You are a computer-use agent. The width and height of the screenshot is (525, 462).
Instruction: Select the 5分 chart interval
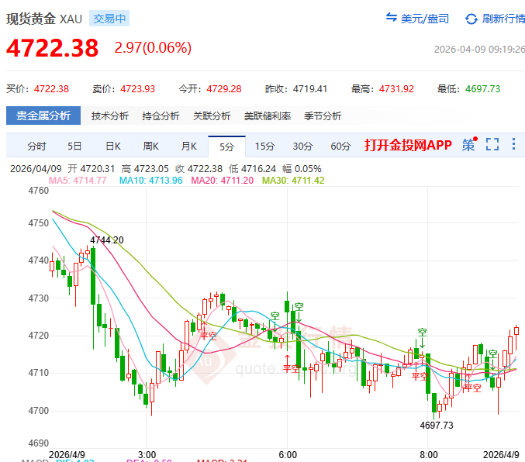coord(226,147)
